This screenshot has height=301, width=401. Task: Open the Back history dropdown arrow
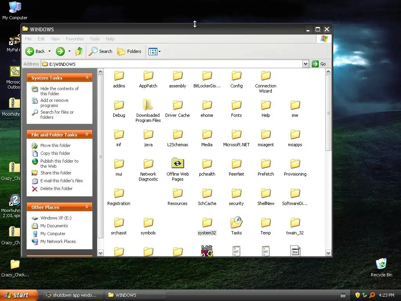coord(49,51)
